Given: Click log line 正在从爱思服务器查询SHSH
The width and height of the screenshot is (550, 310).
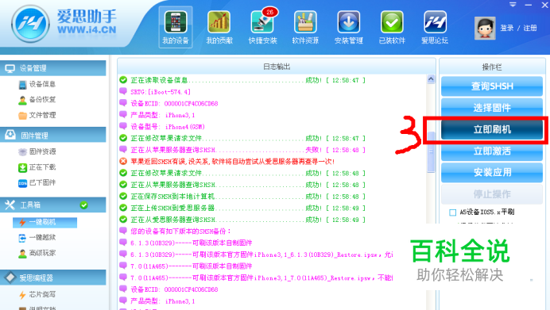Looking at the screenshot, I should pos(248,220).
